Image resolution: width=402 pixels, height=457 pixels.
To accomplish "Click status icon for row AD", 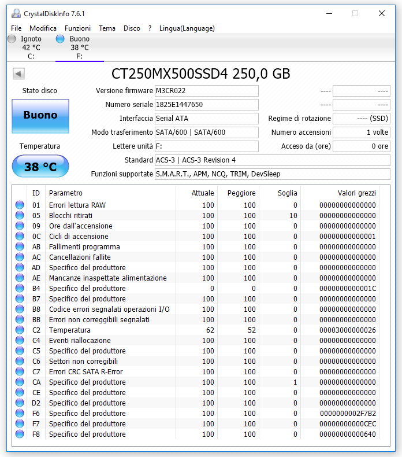I will click(x=20, y=268).
